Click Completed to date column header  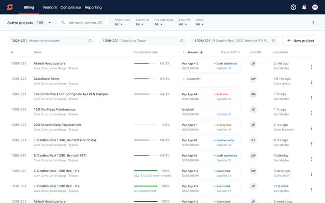145,52
